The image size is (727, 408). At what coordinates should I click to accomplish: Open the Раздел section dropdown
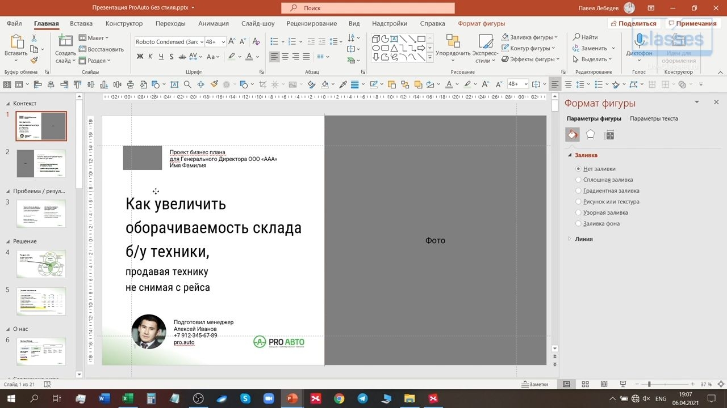tap(94, 61)
